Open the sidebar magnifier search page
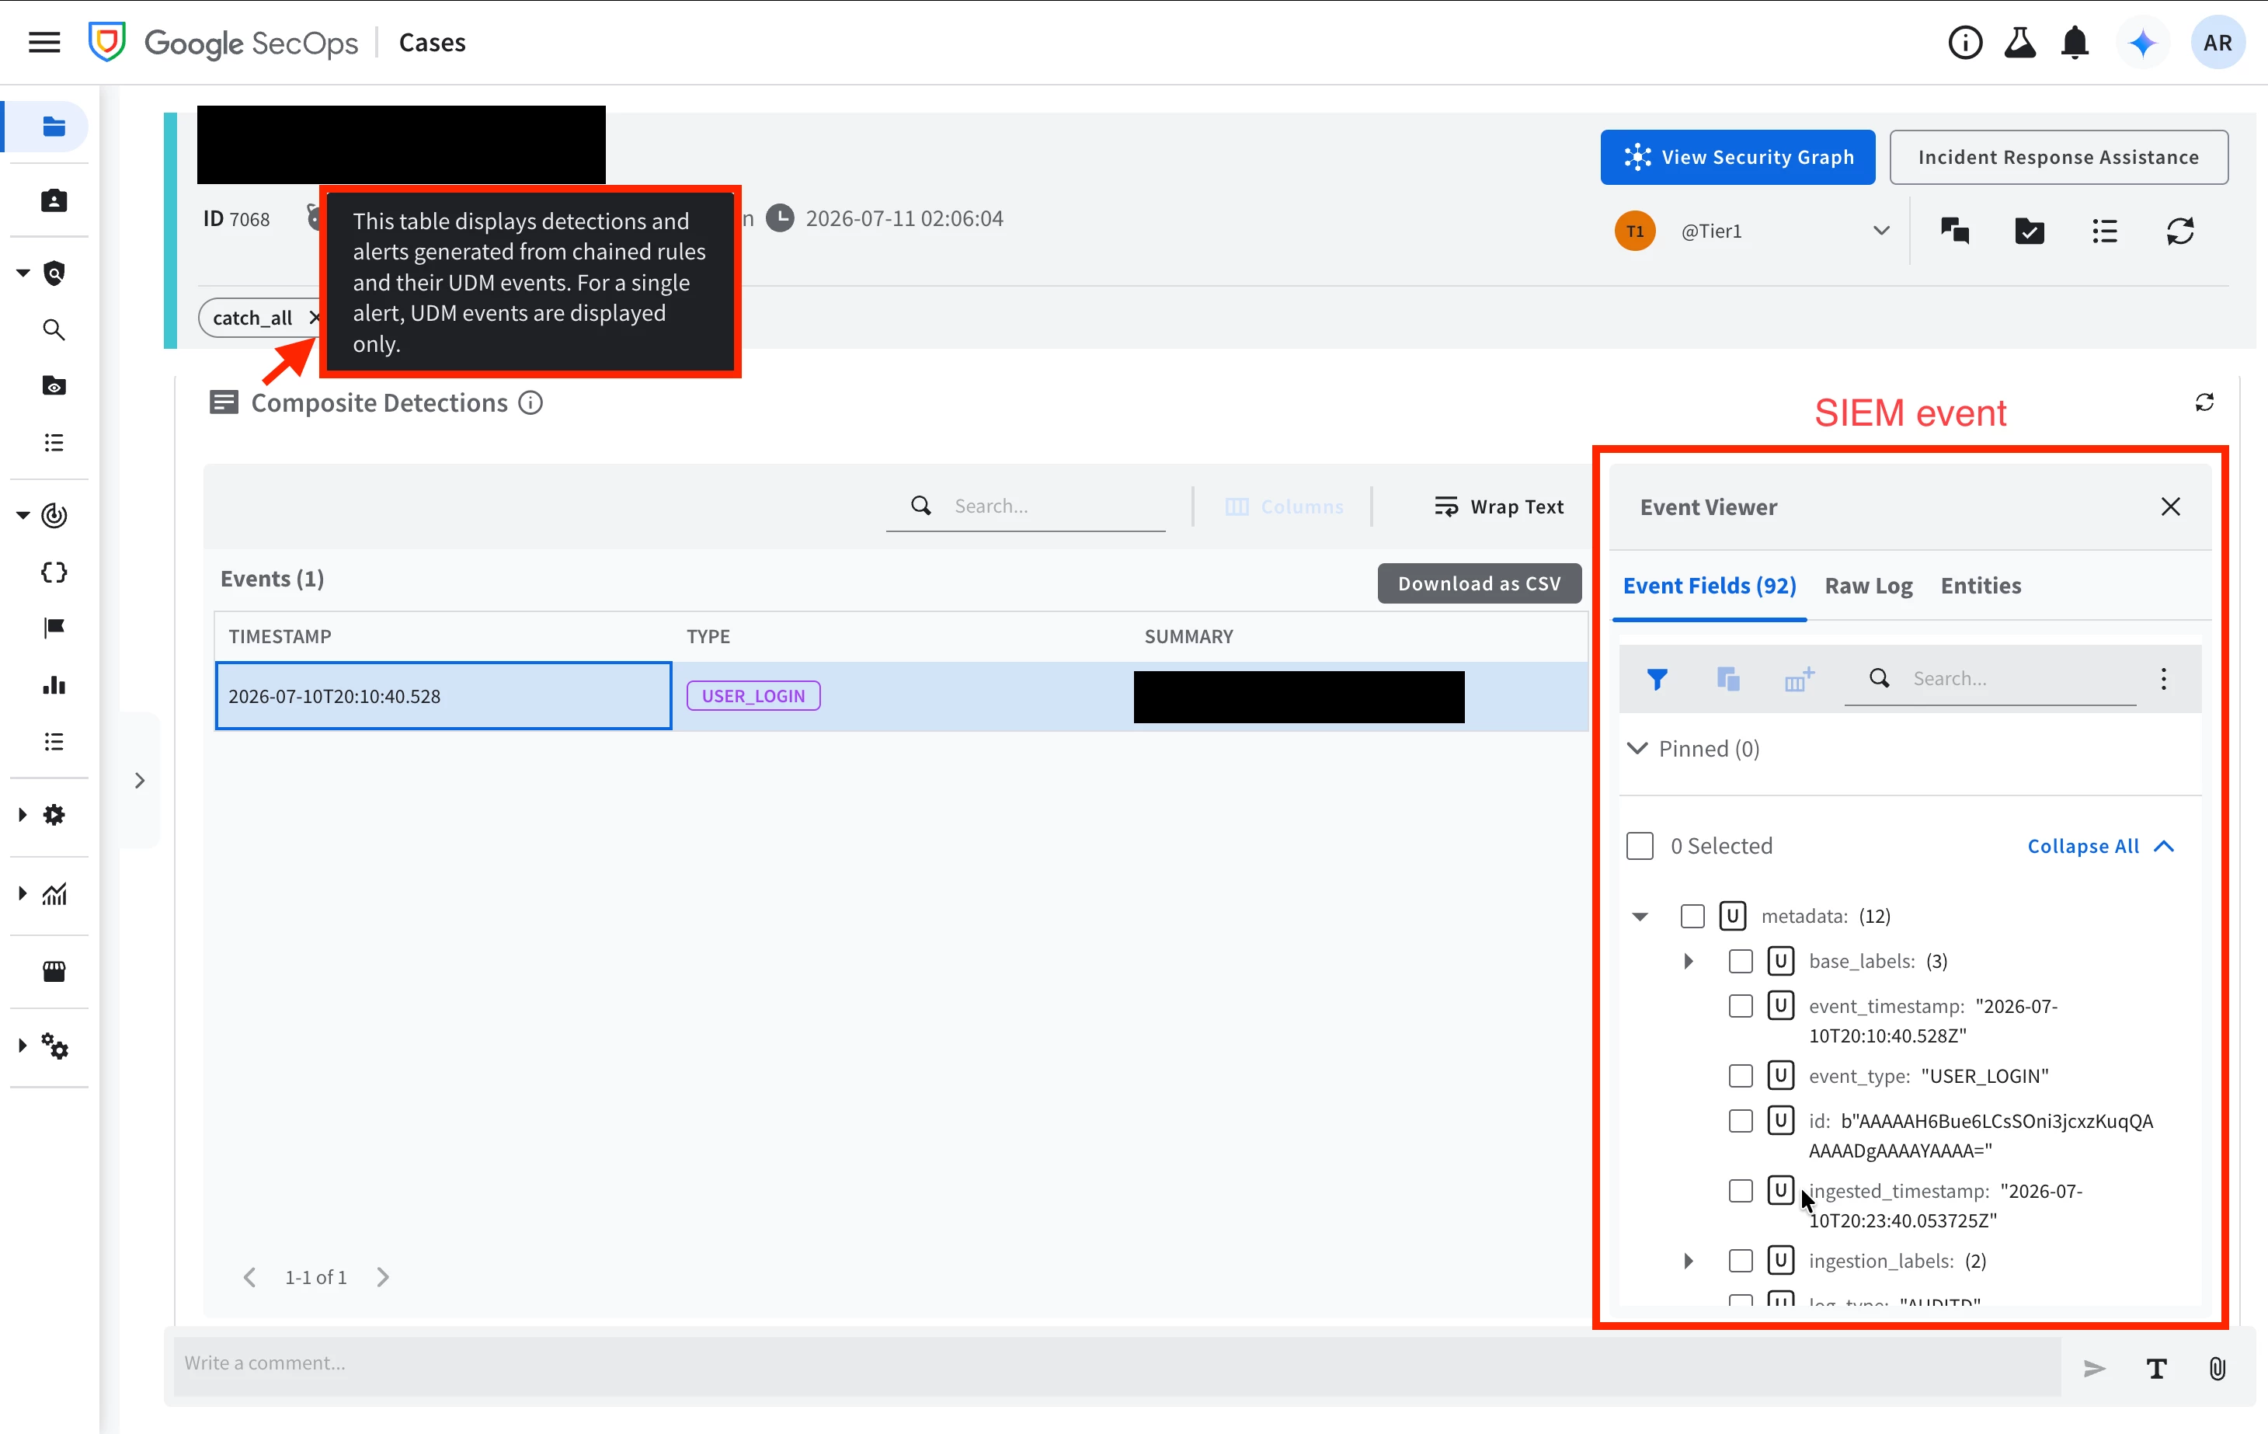2268x1434 pixels. click(x=54, y=330)
